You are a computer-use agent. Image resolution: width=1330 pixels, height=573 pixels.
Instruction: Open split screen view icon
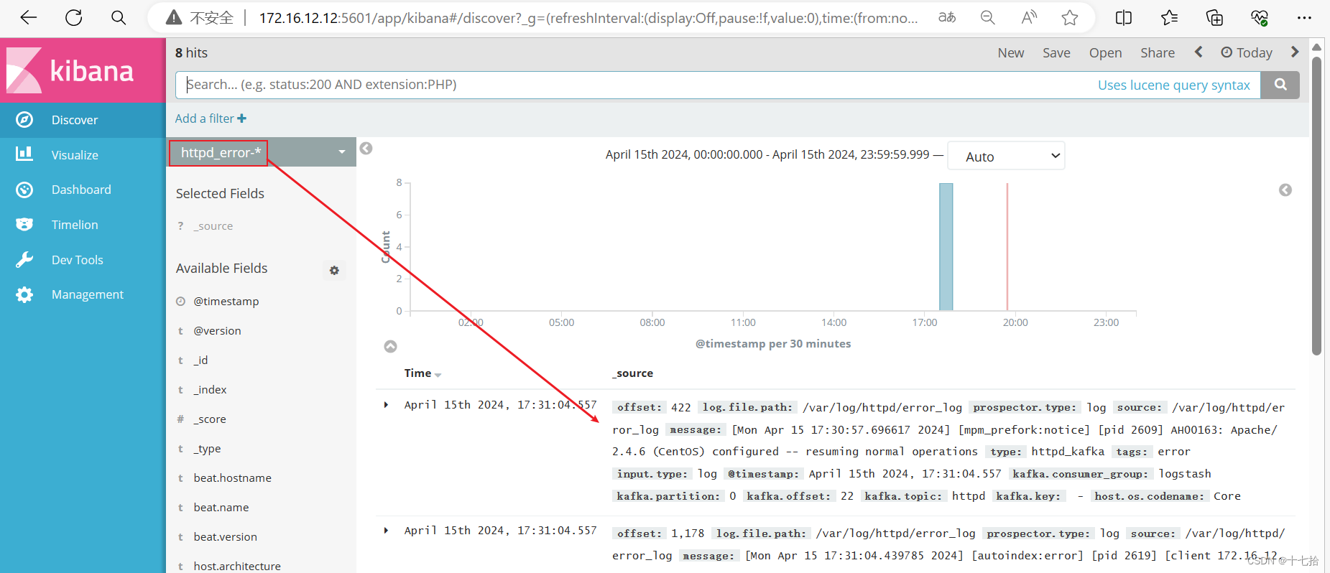tap(1124, 17)
